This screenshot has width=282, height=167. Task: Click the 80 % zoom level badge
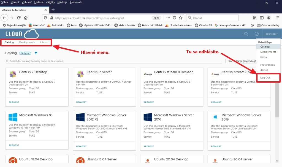tap(156, 18)
